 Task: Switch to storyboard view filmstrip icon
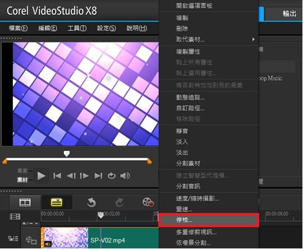[x=25, y=202]
